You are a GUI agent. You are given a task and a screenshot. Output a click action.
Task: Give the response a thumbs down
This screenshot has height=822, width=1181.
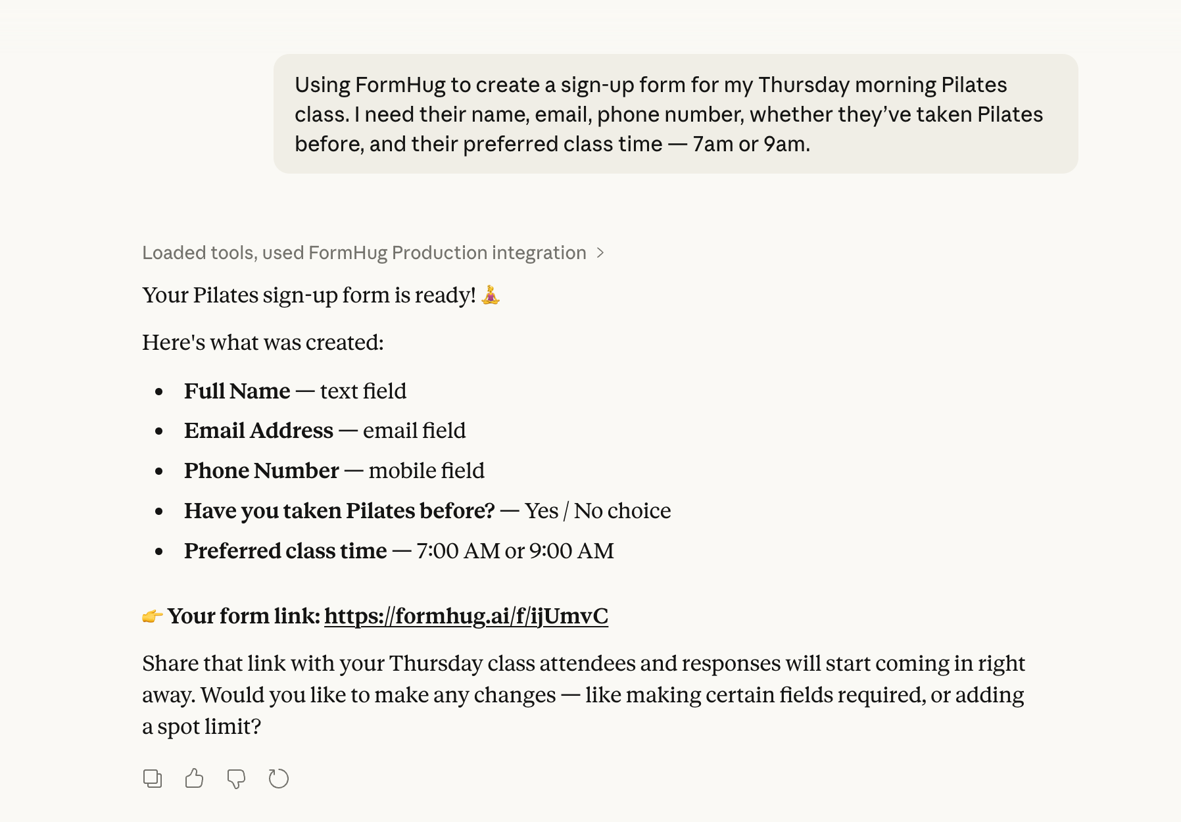tap(236, 779)
